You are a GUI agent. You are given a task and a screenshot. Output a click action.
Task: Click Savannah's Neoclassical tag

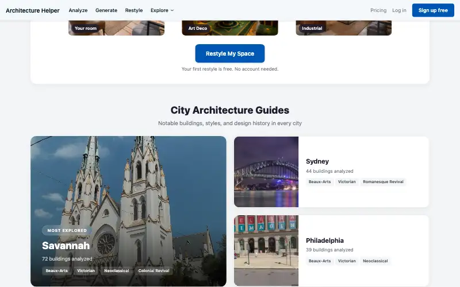tap(117, 271)
